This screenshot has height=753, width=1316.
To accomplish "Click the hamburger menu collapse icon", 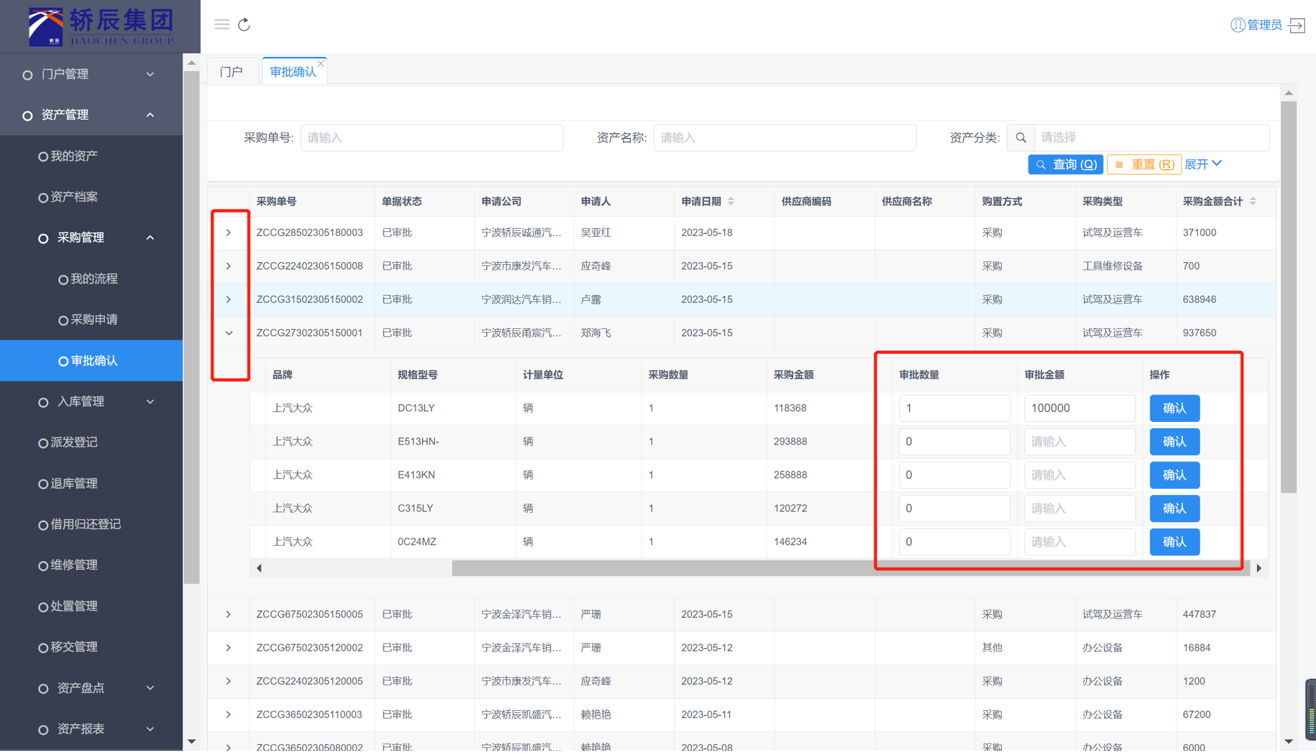I will [x=222, y=25].
